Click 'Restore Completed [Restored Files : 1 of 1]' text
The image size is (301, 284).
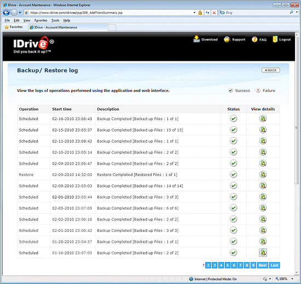tap(137, 174)
